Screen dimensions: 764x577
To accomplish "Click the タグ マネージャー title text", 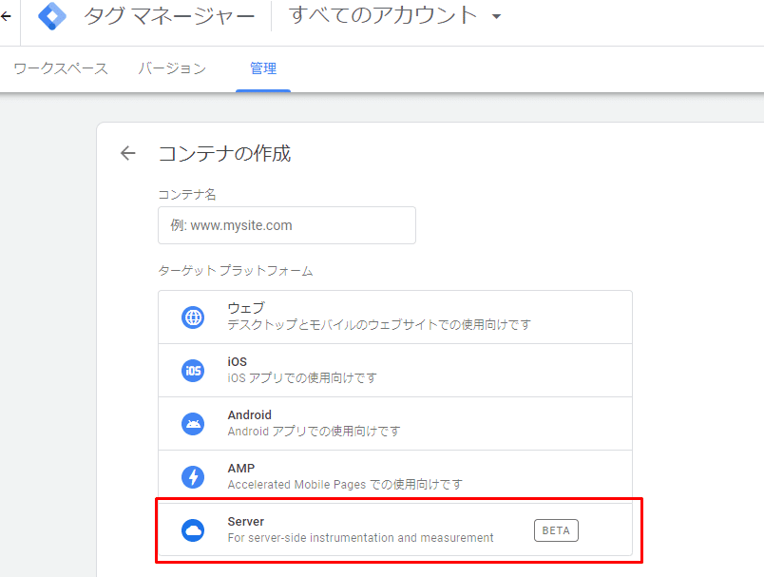I will click(169, 16).
